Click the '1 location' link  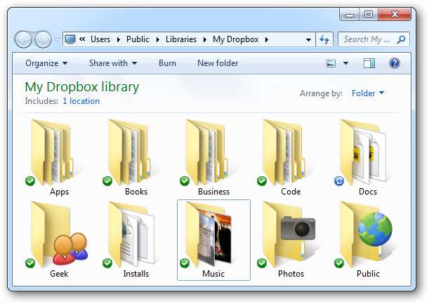(81, 101)
